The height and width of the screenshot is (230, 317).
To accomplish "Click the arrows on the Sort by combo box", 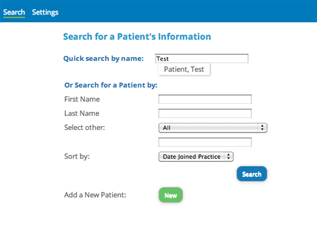I will [228, 157].
